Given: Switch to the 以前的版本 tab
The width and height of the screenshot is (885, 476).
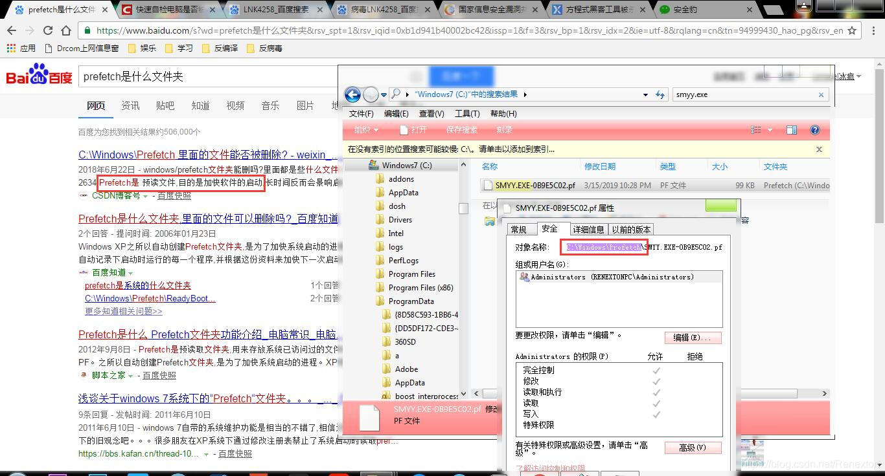Looking at the screenshot, I should pyautogui.click(x=631, y=230).
